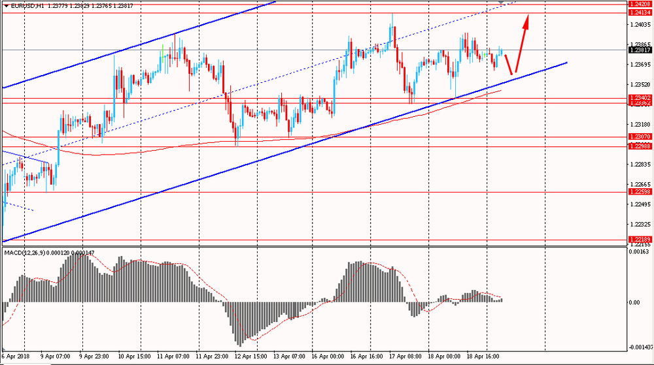Screen dimensions: 654x365
Task: Click the 11 Apr 07:00 time label
Action: click(x=173, y=357)
